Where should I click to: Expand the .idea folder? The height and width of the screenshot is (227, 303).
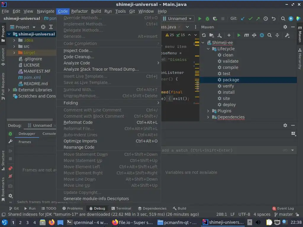coord(14,40)
